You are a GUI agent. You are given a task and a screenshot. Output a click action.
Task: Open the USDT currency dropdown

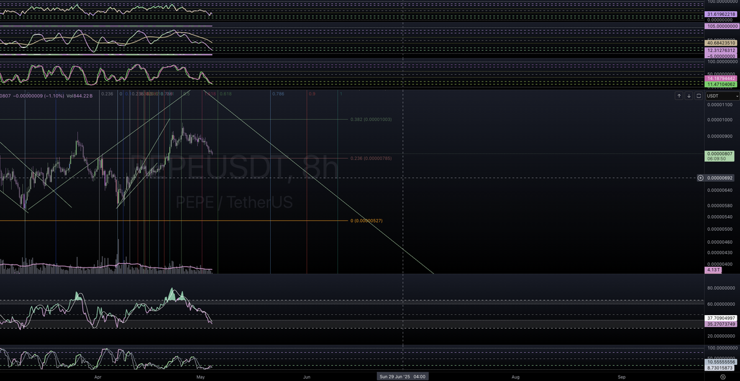(x=721, y=96)
